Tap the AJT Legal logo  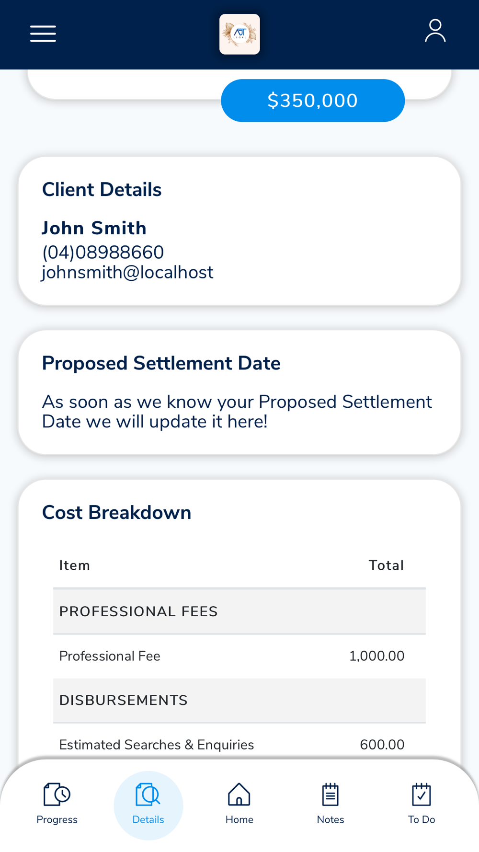(239, 34)
